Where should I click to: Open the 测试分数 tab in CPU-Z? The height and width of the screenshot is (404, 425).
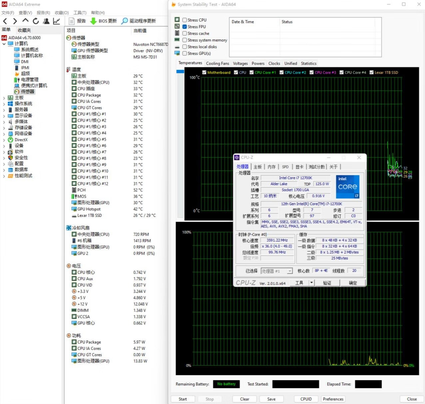pyautogui.click(x=316, y=167)
